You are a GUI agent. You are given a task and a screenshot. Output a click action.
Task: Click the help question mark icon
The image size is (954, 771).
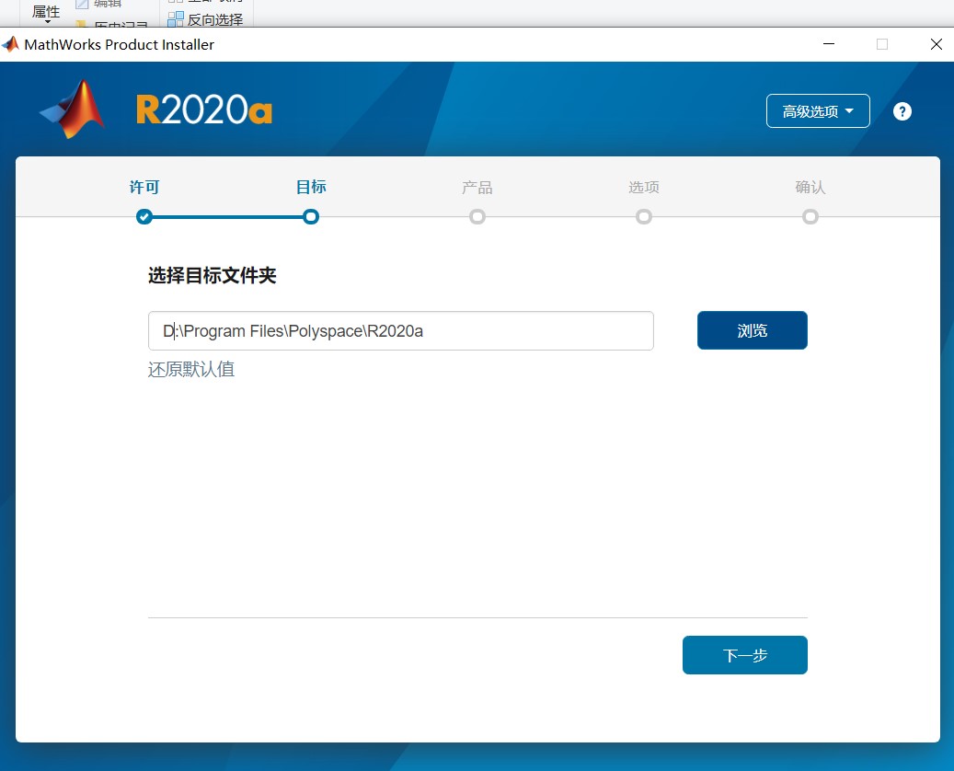902,110
